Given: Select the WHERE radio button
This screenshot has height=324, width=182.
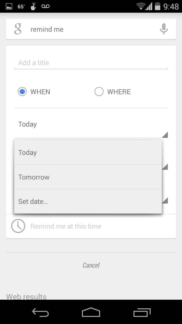Looking at the screenshot, I should point(99,92).
